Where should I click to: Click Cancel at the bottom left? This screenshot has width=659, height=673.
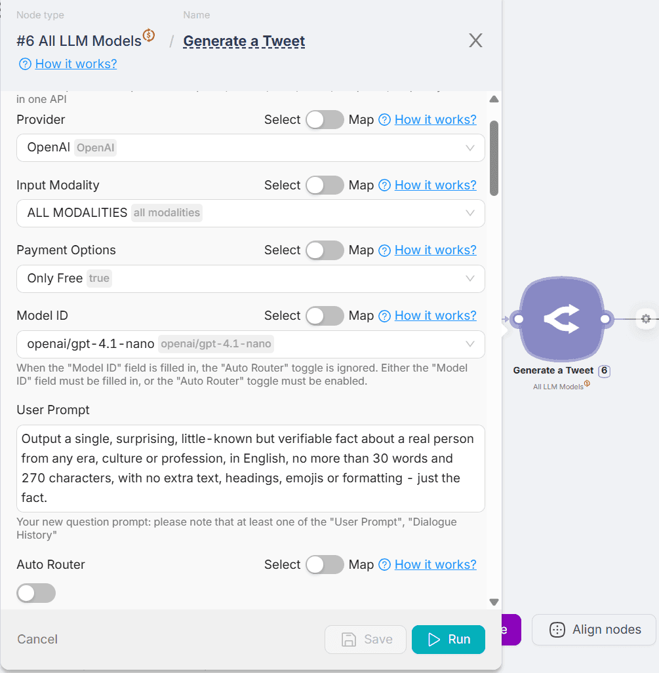(x=37, y=639)
